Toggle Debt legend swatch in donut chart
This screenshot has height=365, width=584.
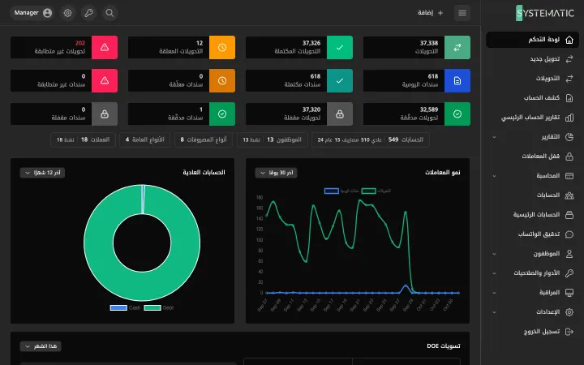tap(152, 307)
